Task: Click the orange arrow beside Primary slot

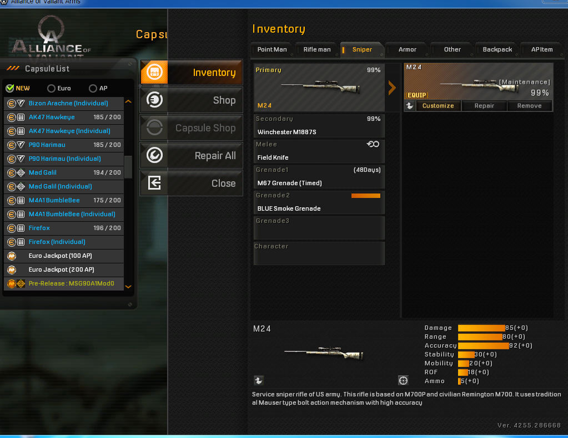Action: (x=392, y=88)
